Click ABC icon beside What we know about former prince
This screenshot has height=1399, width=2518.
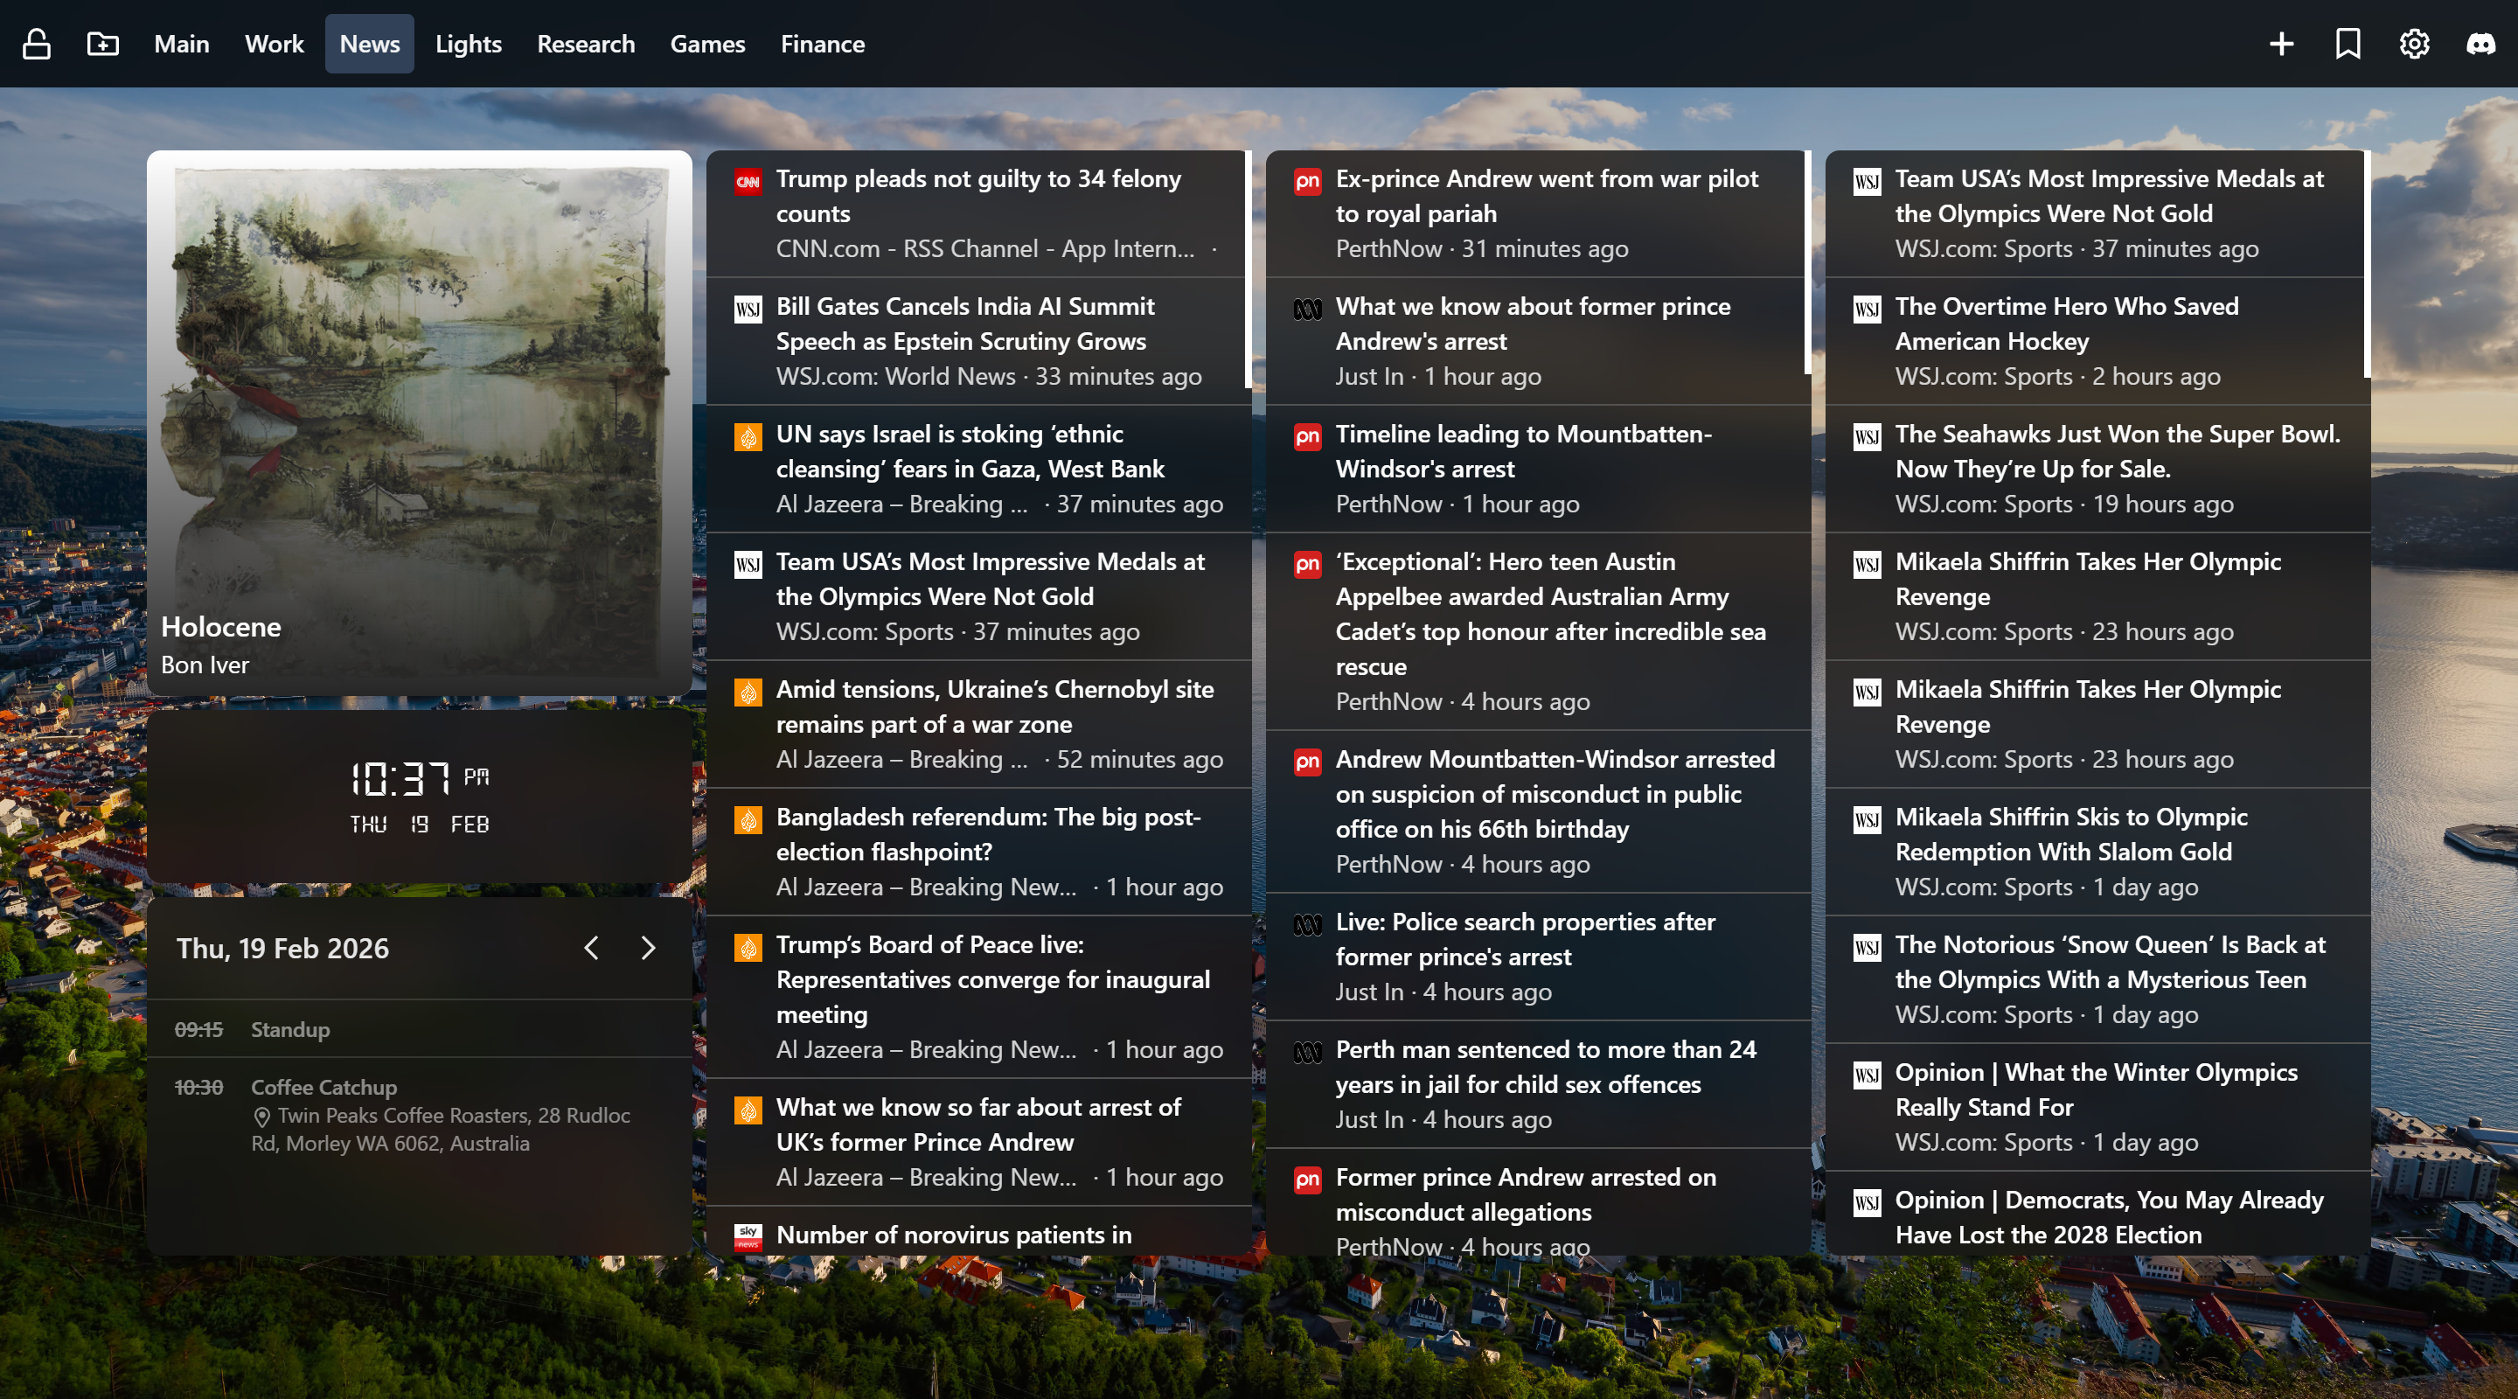pyautogui.click(x=1307, y=309)
